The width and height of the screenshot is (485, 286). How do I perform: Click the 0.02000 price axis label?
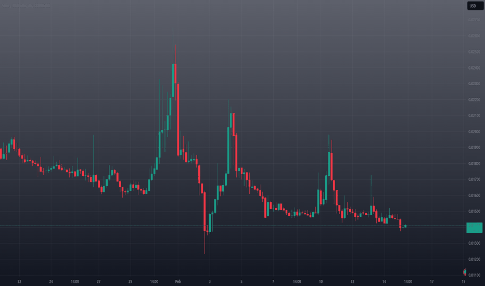pyautogui.click(x=474, y=132)
